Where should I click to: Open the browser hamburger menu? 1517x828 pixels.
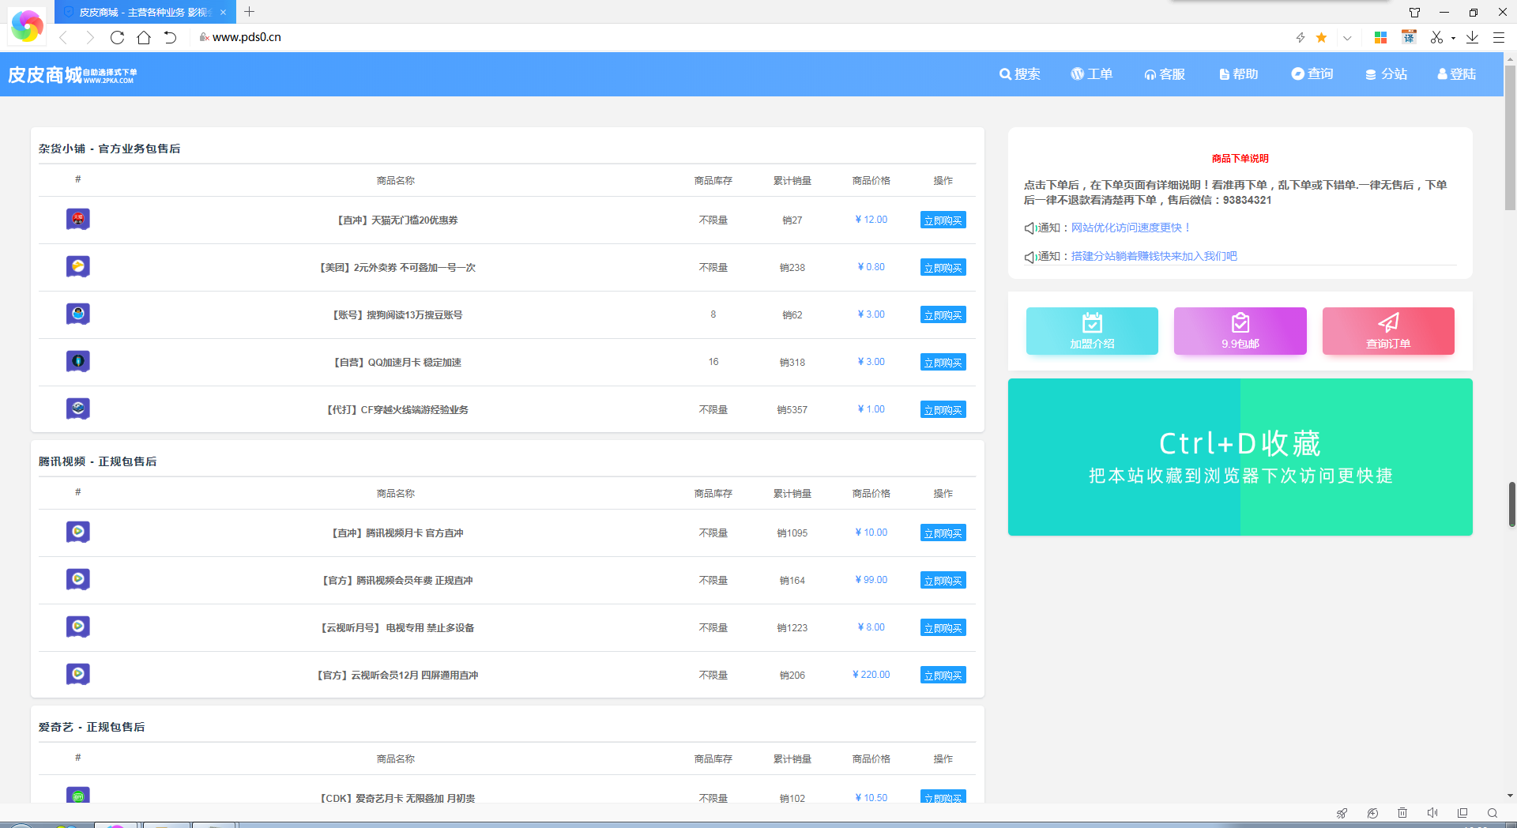1499,37
